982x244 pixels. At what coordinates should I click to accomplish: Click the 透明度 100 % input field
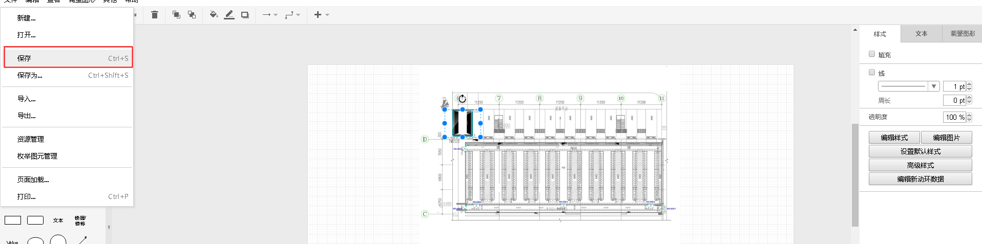[954, 117]
